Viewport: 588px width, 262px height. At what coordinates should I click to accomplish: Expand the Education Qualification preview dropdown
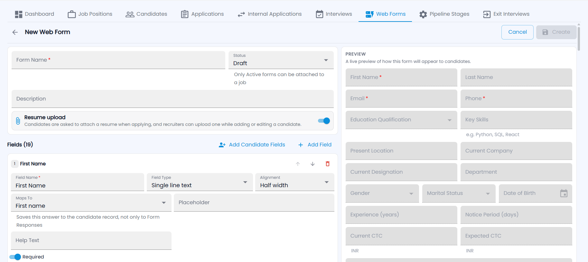[401, 120]
